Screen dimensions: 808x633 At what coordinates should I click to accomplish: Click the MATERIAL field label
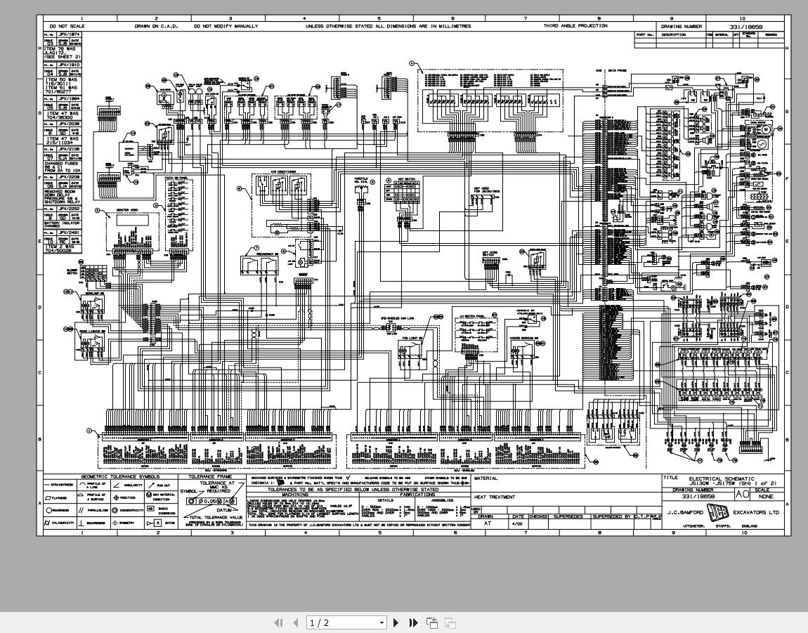tap(485, 478)
